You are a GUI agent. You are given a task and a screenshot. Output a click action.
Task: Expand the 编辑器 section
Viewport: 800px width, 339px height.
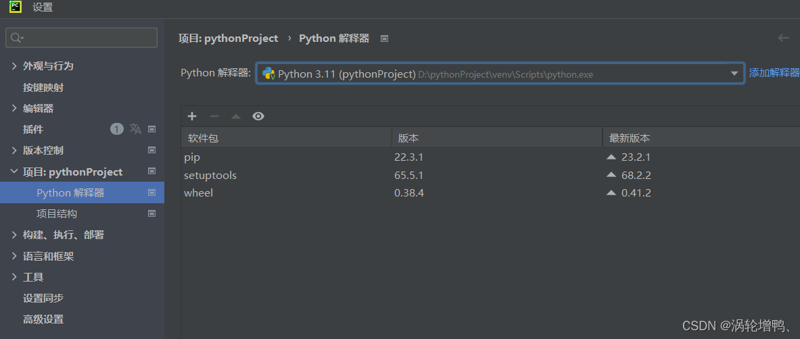point(14,108)
